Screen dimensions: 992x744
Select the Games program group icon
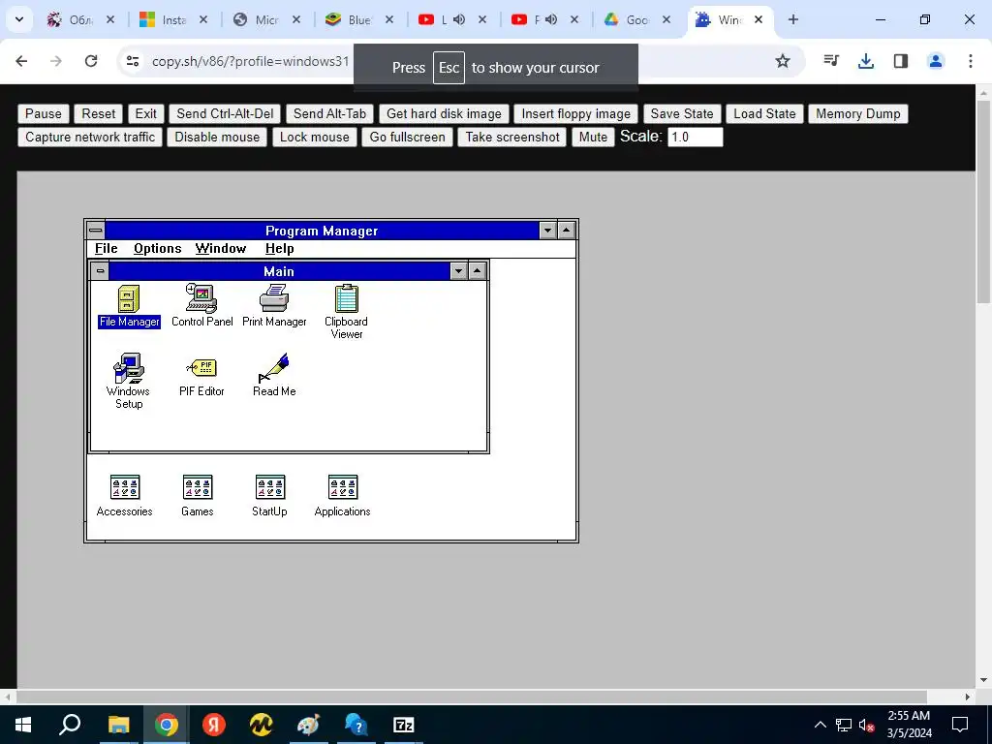pos(198,496)
